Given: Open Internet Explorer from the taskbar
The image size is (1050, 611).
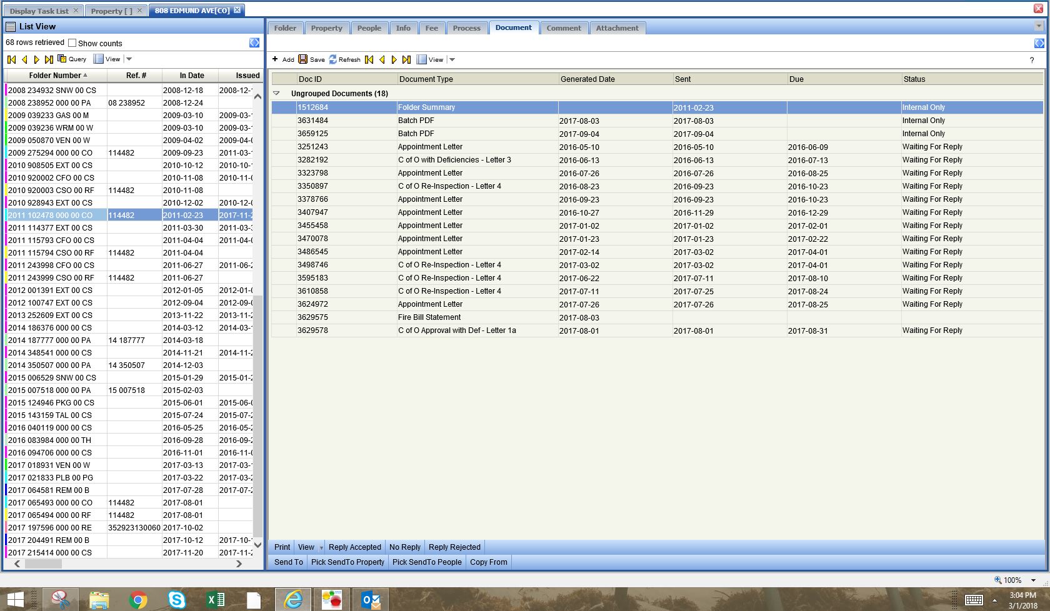Looking at the screenshot, I should tap(293, 600).
